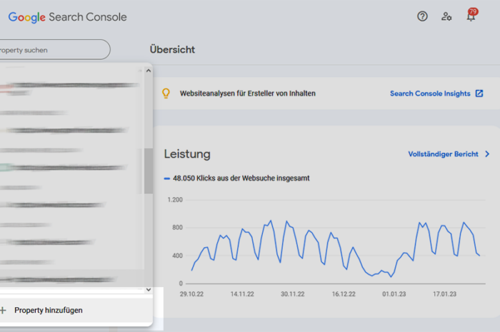Click the Leistung card heading
The height and width of the screenshot is (332, 500).
click(187, 154)
